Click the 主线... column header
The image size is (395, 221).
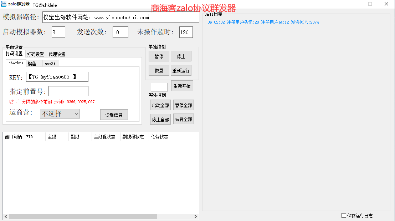[57, 137]
